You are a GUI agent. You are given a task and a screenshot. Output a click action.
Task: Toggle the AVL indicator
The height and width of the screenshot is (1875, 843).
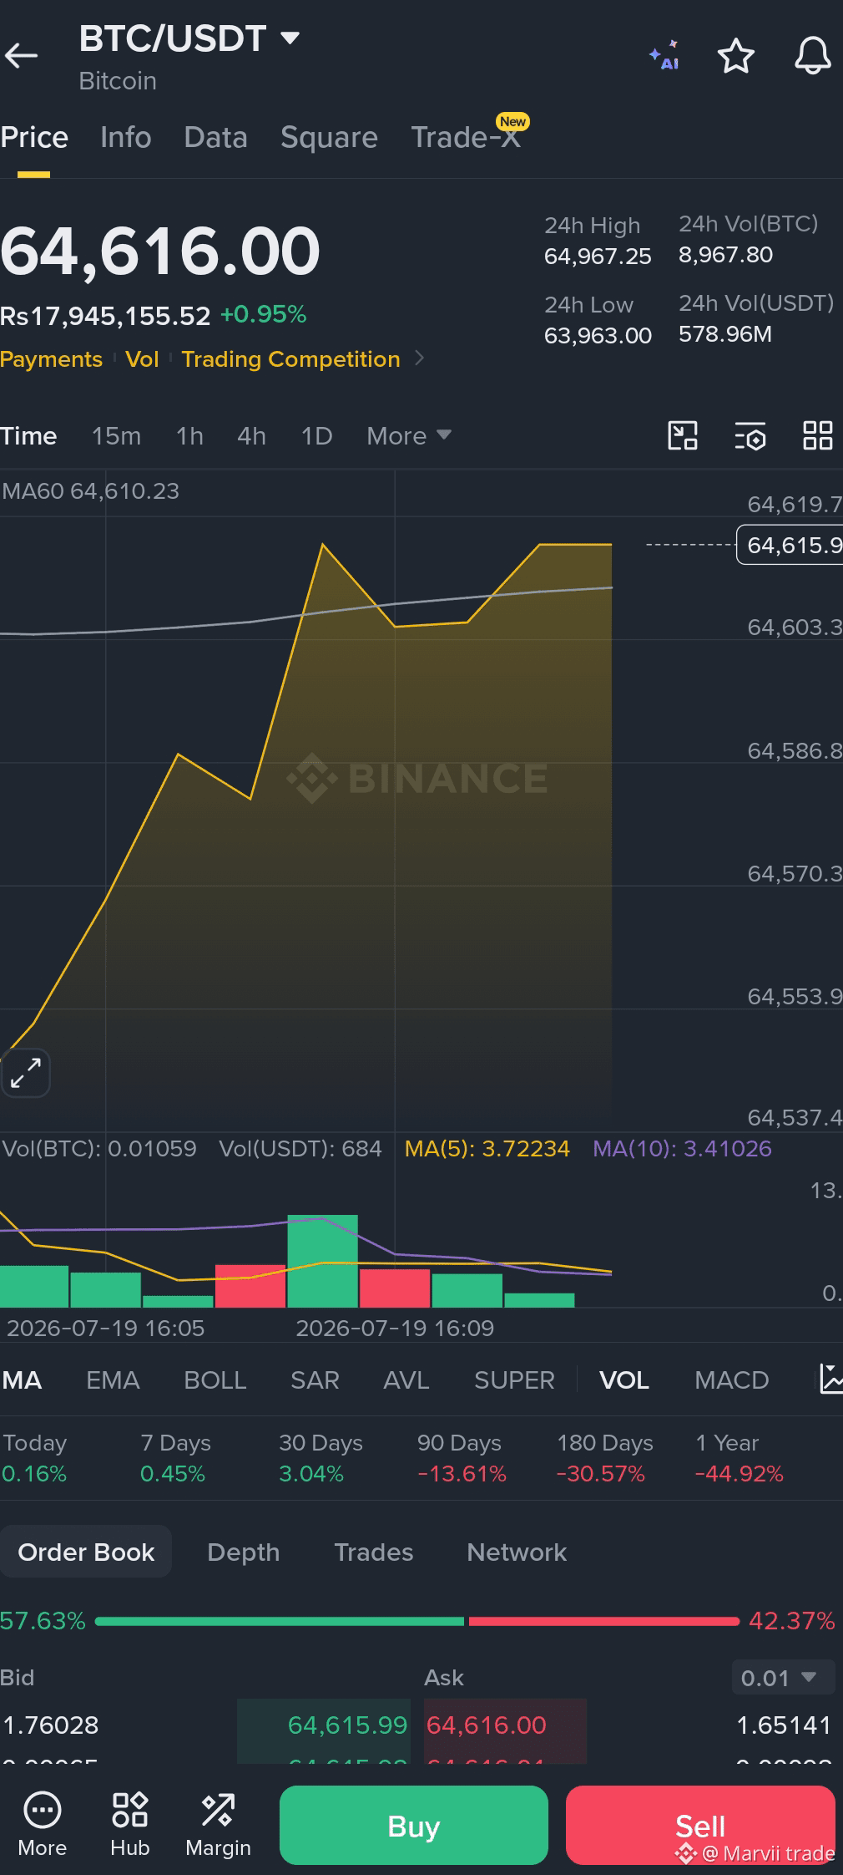[406, 1380]
